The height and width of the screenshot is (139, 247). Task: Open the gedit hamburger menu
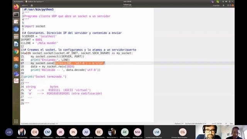point(223,5)
